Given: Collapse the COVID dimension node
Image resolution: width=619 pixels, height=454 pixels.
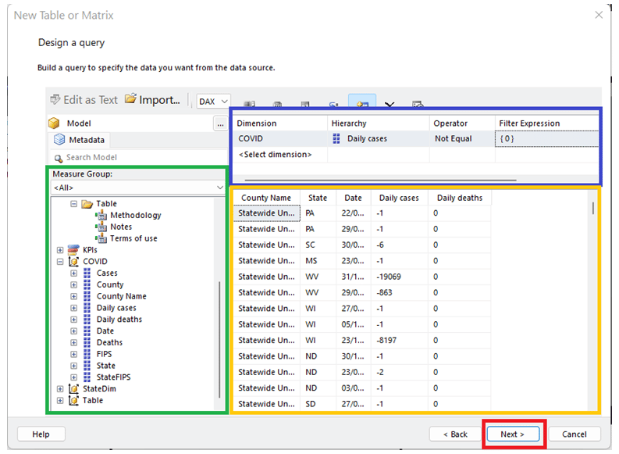Looking at the screenshot, I should tap(60, 262).
